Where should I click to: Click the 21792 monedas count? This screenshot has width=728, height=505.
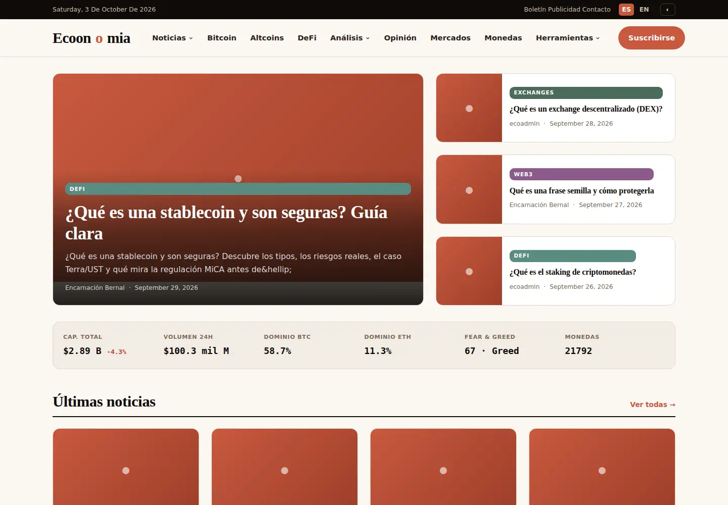[578, 351]
